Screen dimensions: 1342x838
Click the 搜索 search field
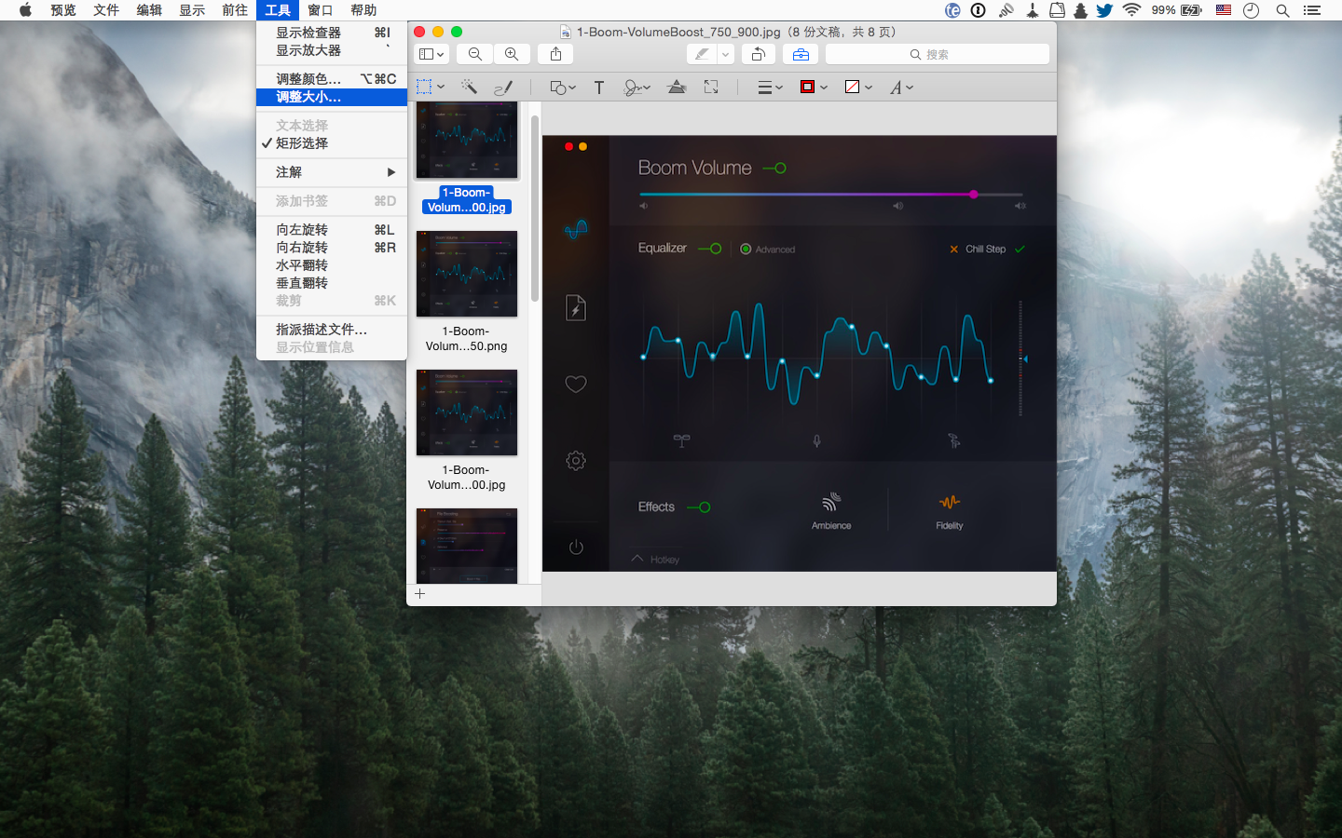(x=938, y=54)
